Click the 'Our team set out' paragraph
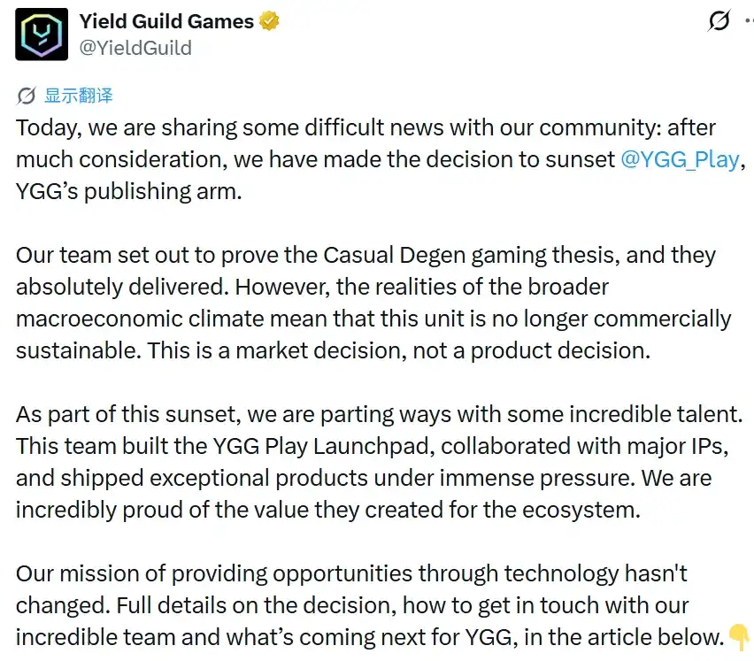Image resolution: width=754 pixels, height=661 pixels. click(373, 303)
